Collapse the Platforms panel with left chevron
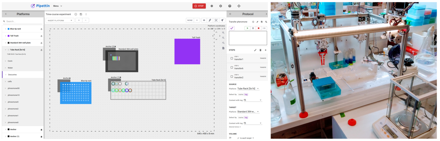The width and height of the screenshot is (440, 141). click(6, 14)
